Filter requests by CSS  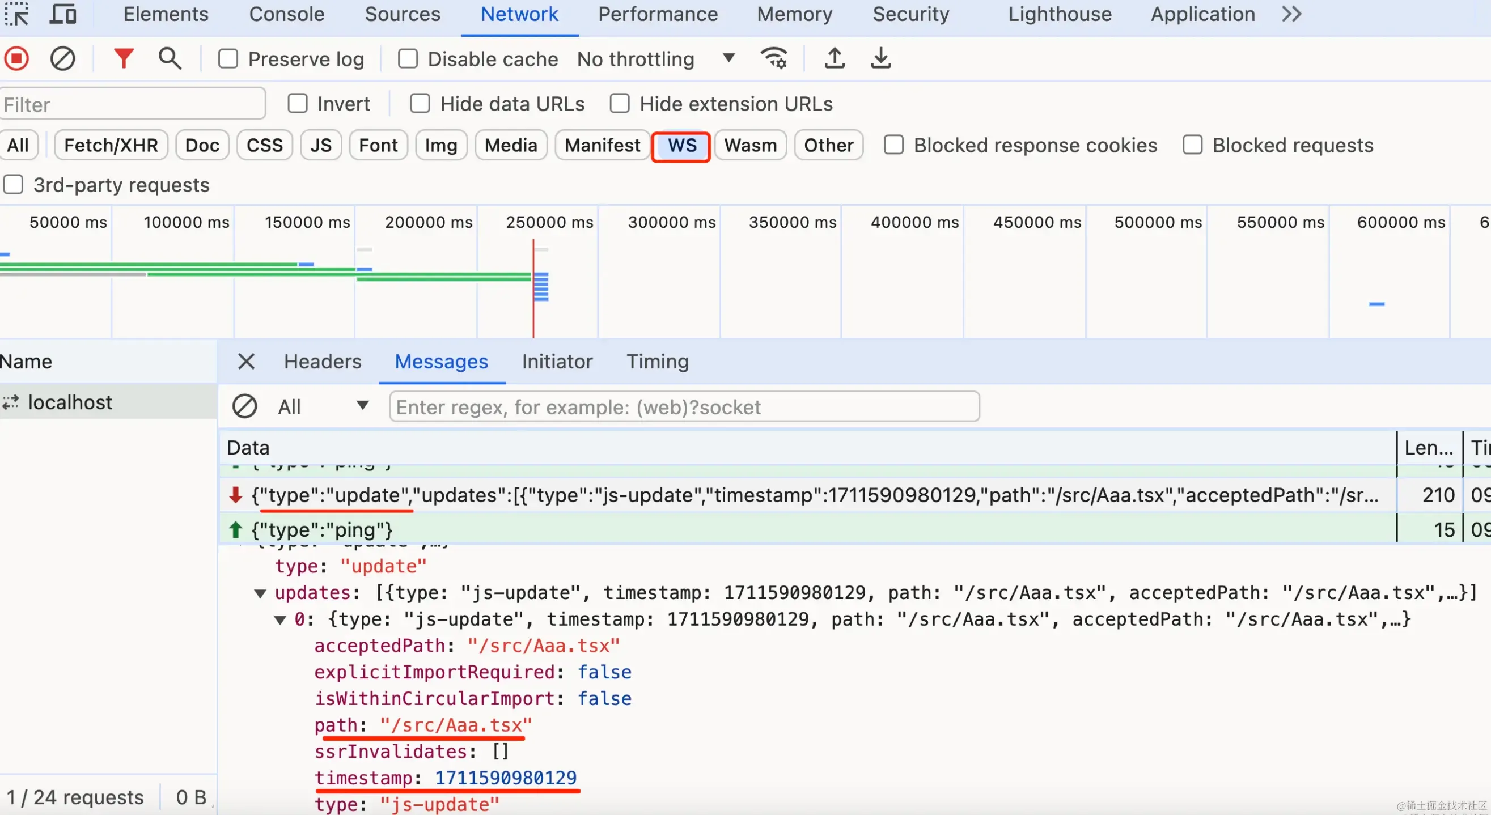point(265,145)
